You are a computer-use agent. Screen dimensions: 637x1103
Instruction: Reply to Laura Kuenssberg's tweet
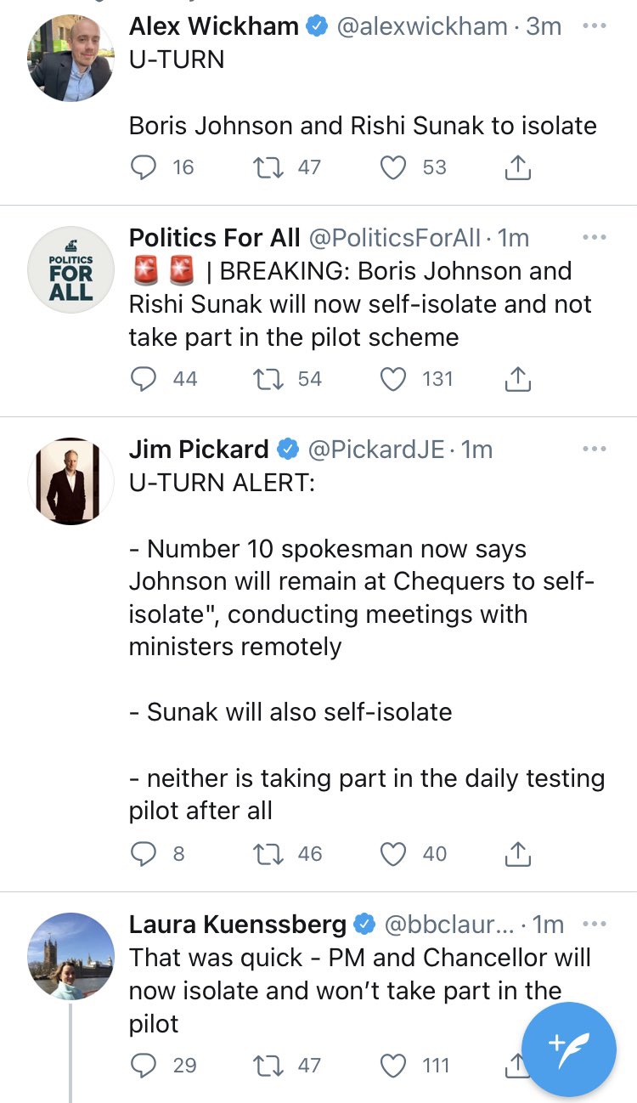point(144,1066)
